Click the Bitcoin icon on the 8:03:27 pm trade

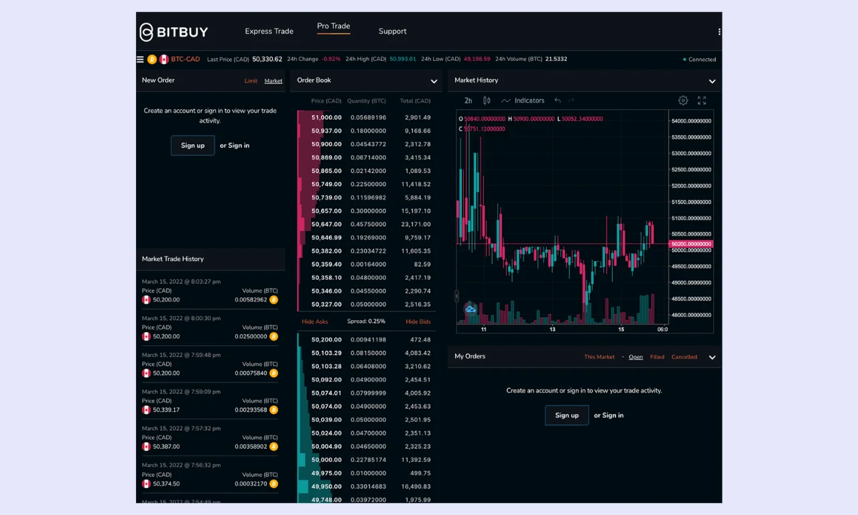click(273, 300)
